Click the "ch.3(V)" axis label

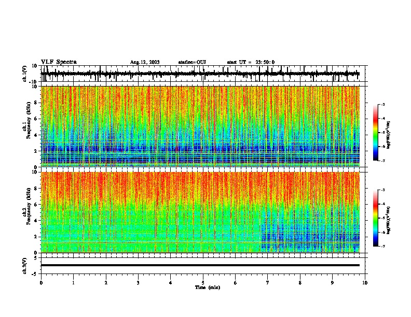click(24, 266)
